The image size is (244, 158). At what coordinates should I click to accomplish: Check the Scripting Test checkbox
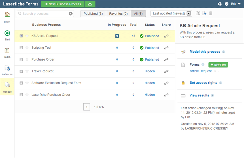(21, 48)
